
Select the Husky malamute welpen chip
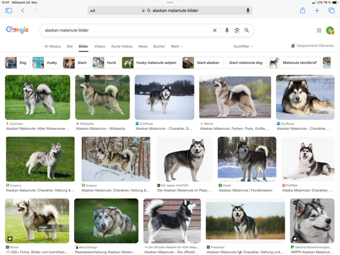point(151,63)
